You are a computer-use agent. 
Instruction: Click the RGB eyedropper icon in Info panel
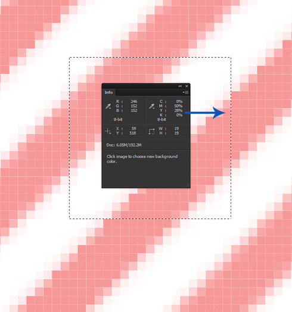(108, 106)
